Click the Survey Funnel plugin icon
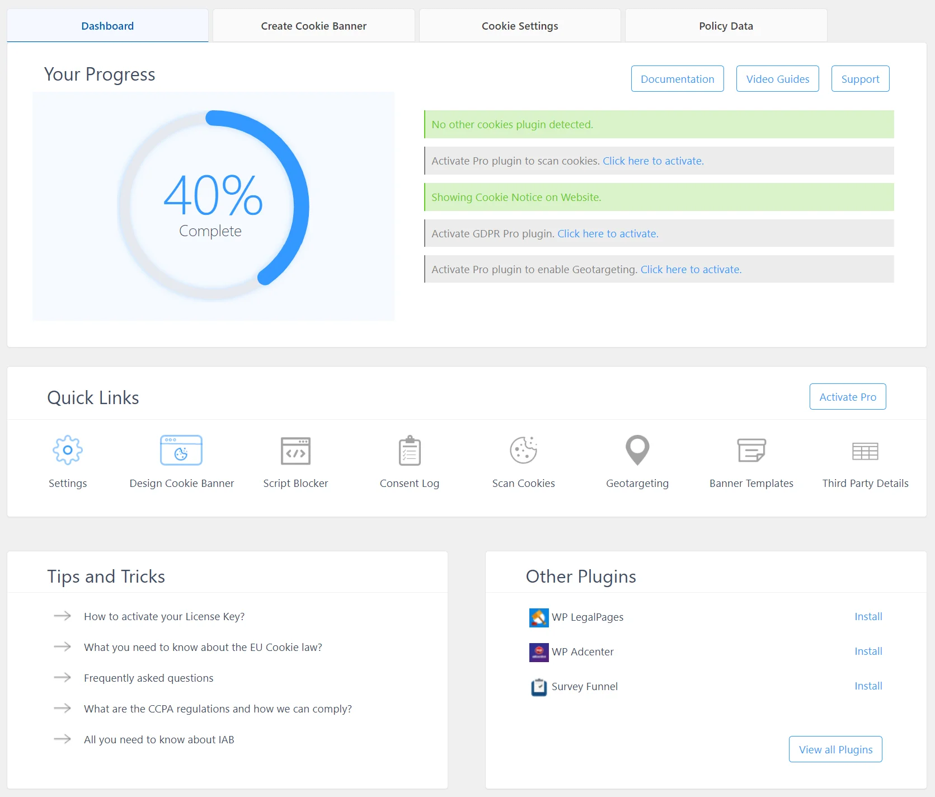Viewport: 935px width, 797px height. [538, 687]
